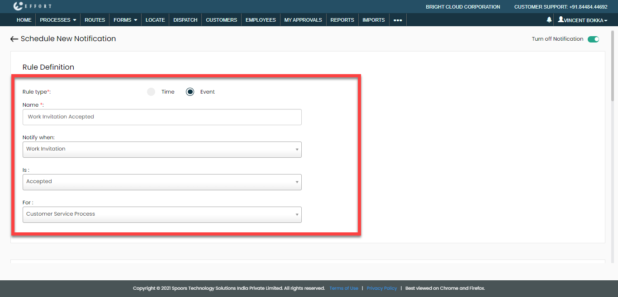Image resolution: width=618 pixels, height=297 pixels.
Task: Open the For dropdown showing Customer Service Process
Action: (162, 214)
